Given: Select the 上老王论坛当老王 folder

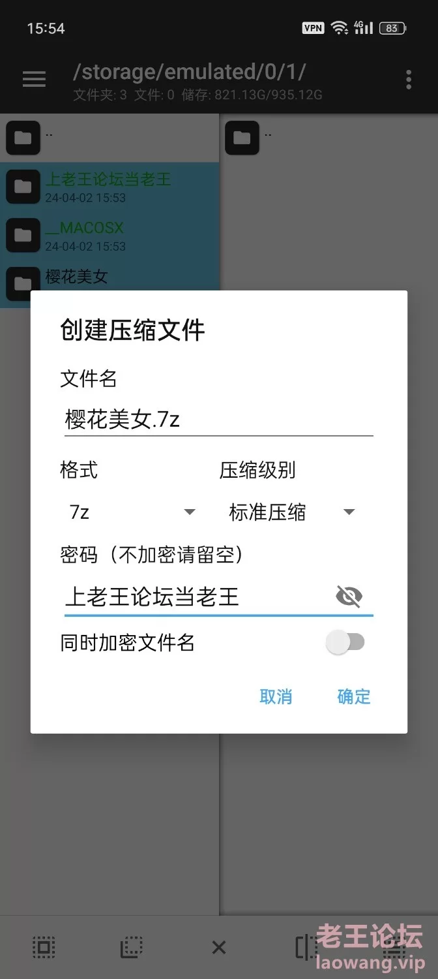Looking at the screenshot, I should click(x=109, y=187).
